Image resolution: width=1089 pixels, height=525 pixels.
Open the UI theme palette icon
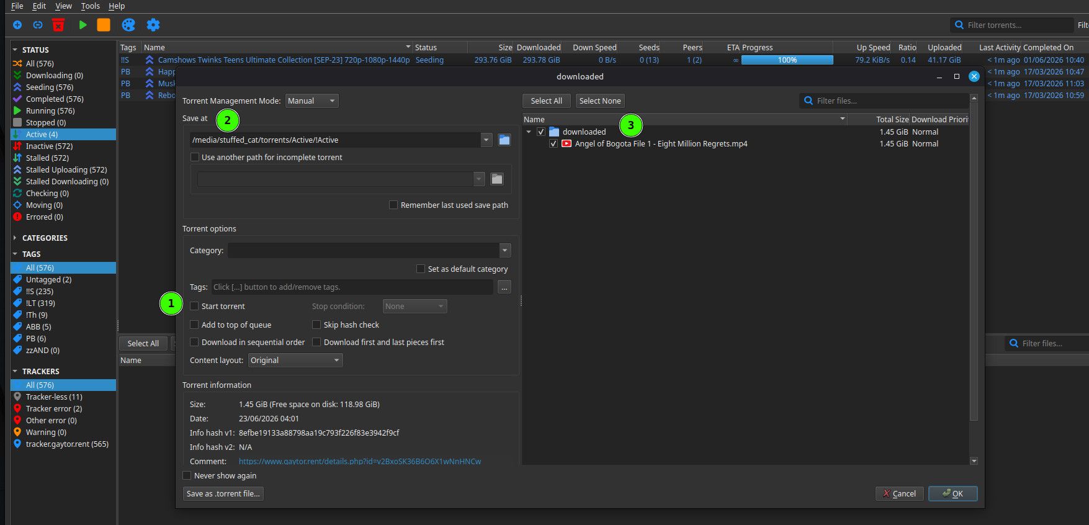[x=128, y=25]
